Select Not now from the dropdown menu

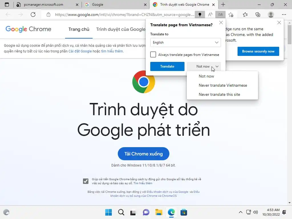pos(222,76)
